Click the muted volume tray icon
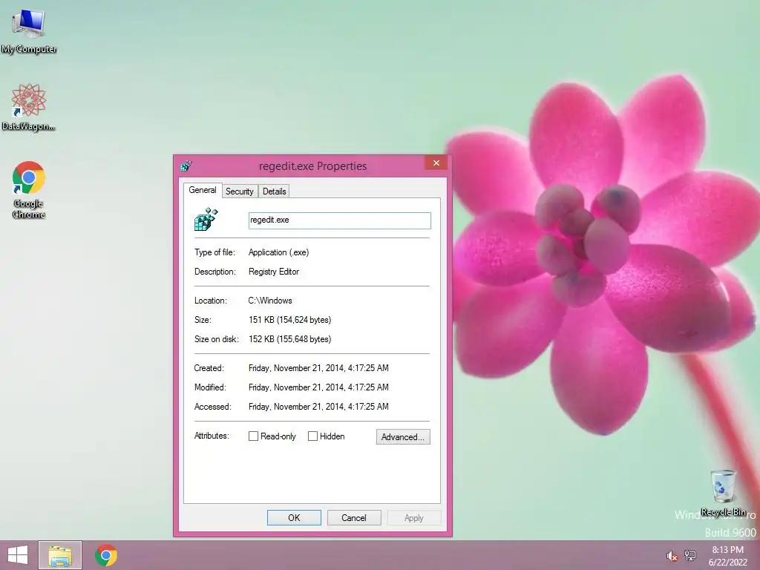 click(x=672, y=556)
